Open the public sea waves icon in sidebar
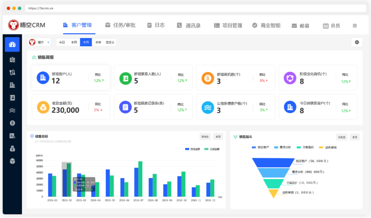The image size is (371, 218). [x=12, y=110]
